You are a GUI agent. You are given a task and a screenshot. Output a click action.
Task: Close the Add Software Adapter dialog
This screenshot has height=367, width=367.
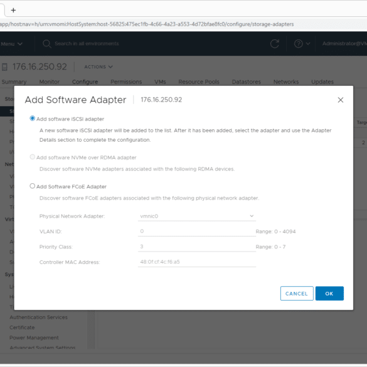(340, 100)
